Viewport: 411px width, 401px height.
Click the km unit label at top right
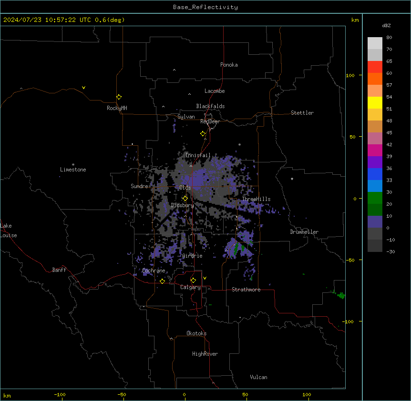(x=355, y=20)
